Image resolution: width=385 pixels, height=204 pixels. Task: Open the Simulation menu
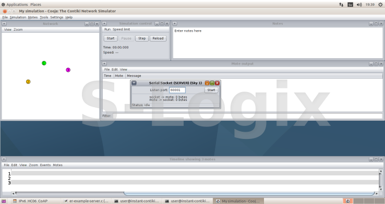(x=18, y=17)
